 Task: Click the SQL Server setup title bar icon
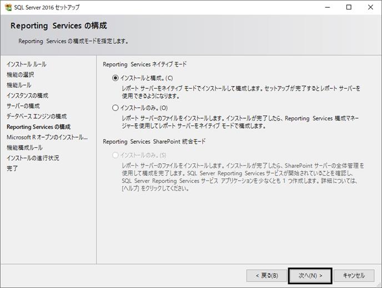(8, 7)
